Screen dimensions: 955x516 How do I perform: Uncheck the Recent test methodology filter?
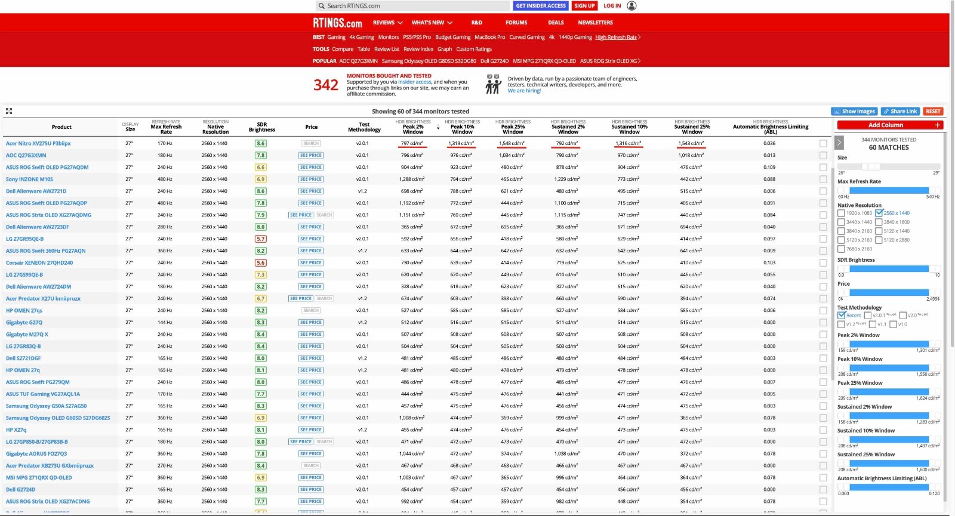(841, 315)
